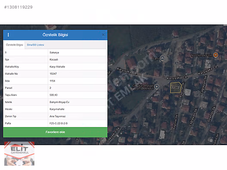Click the Nur Ekmek Fırını label on map
The image size is (227, 170).
pos(202,55)
